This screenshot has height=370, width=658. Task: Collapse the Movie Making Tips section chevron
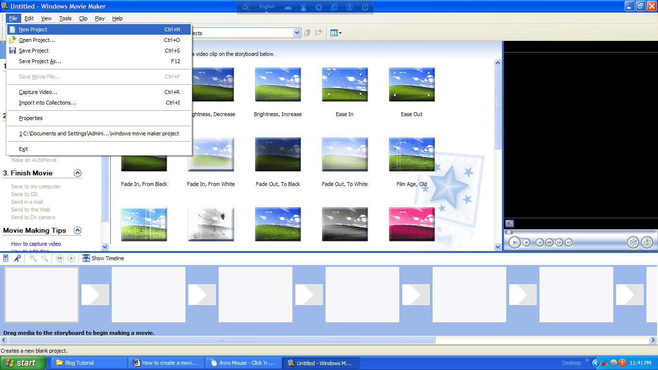[78, 230]
